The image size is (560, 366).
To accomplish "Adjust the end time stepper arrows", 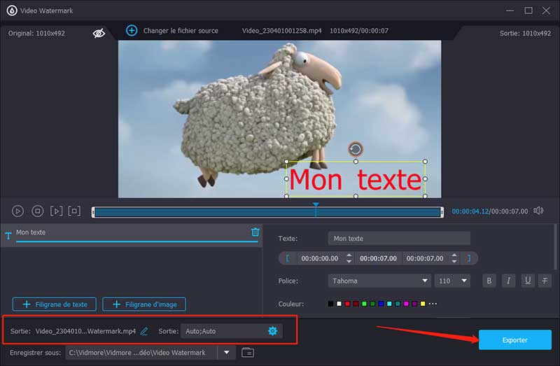I will pos(454,258).
